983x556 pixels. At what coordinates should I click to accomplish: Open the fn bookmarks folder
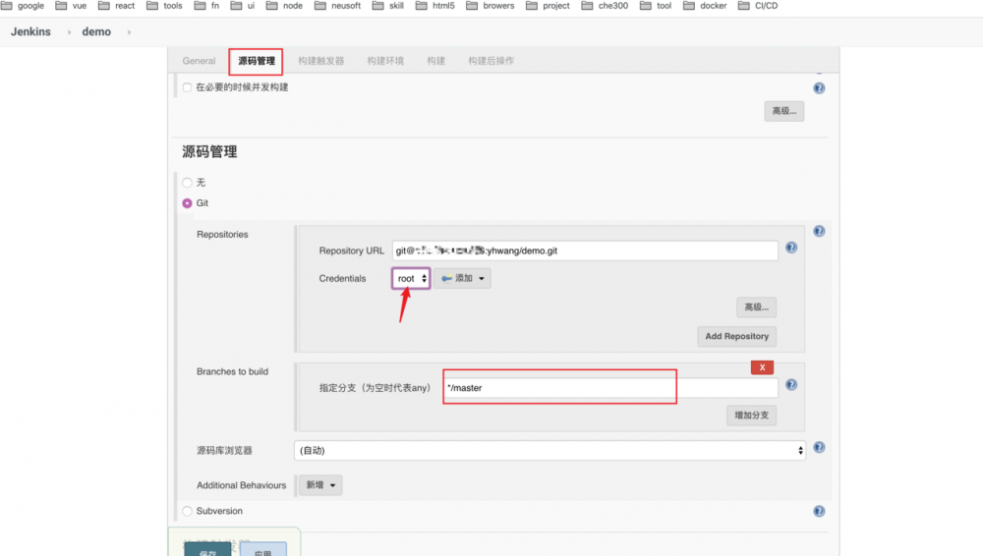coord(206,6)
